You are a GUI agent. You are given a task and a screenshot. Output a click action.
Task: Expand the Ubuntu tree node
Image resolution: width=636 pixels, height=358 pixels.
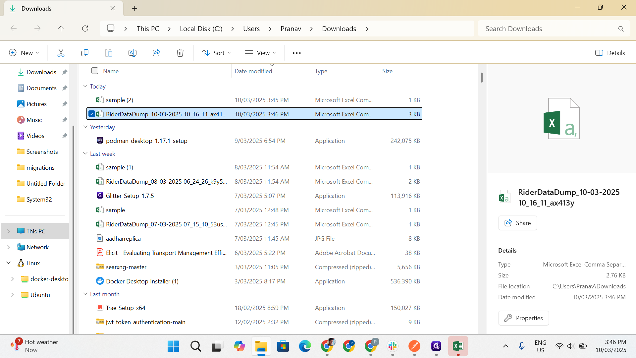coord(13,295)
